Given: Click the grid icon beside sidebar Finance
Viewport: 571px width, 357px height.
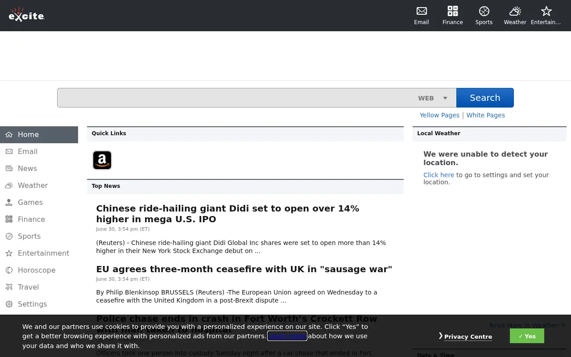Looking at the screenshot, I should pos(9,220).
